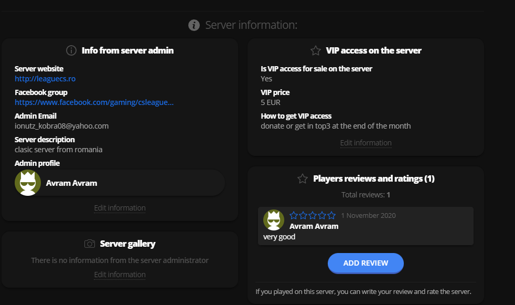This screenshot has height=305, width=515.
Task: Click the Total reviews: 1 line
Action: (366, 195)
